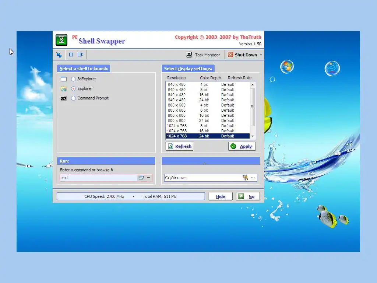Image resolution: width=377 pixels, height=283 pixels.
Task: Select the BsExplorer shell radio button
Action: tap(73, 79)
